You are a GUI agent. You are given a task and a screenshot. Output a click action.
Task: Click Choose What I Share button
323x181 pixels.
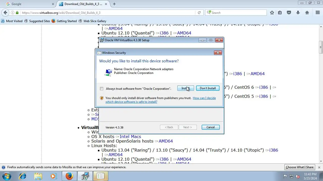tap(300, 167)
